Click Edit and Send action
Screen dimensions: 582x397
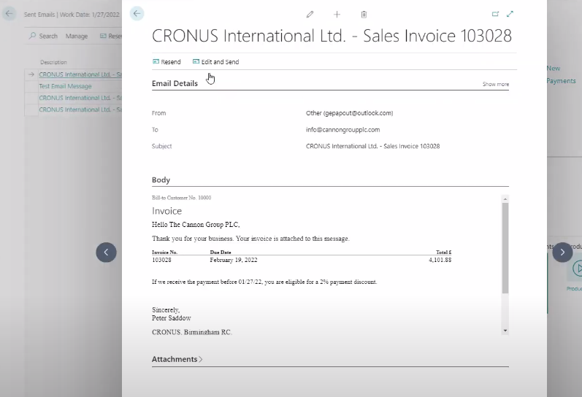[215, 62]
